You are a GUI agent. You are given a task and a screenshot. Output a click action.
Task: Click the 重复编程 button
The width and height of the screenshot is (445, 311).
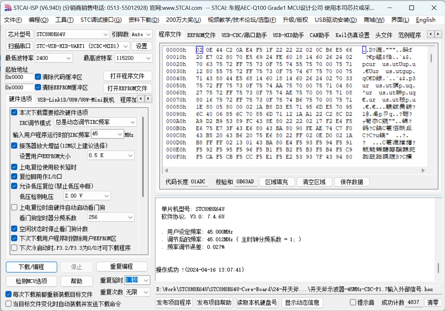[122, 267]
